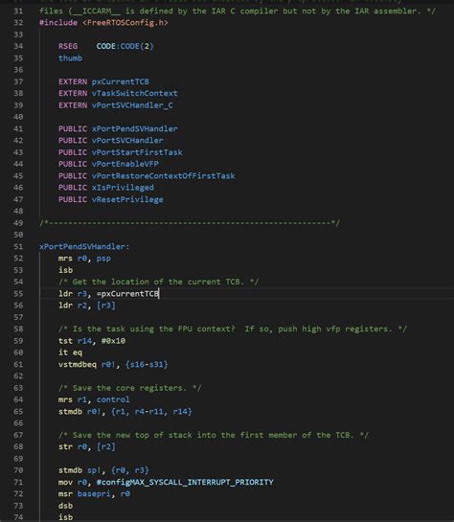Click line number 55 in gutter
This screenshot has width=454, height=522.
pyautogui.click(x=18, y=294)
